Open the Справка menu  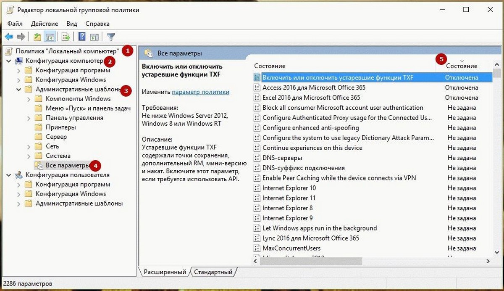97,24
